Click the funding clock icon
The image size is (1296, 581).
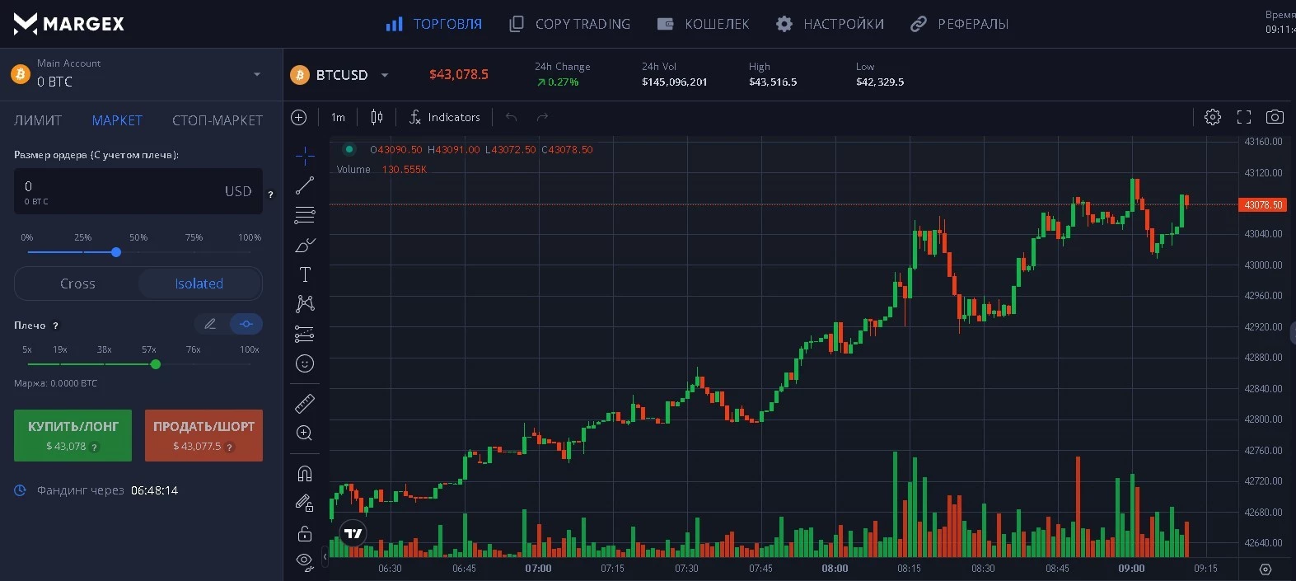pyautogui.click(x=21, y=490)
